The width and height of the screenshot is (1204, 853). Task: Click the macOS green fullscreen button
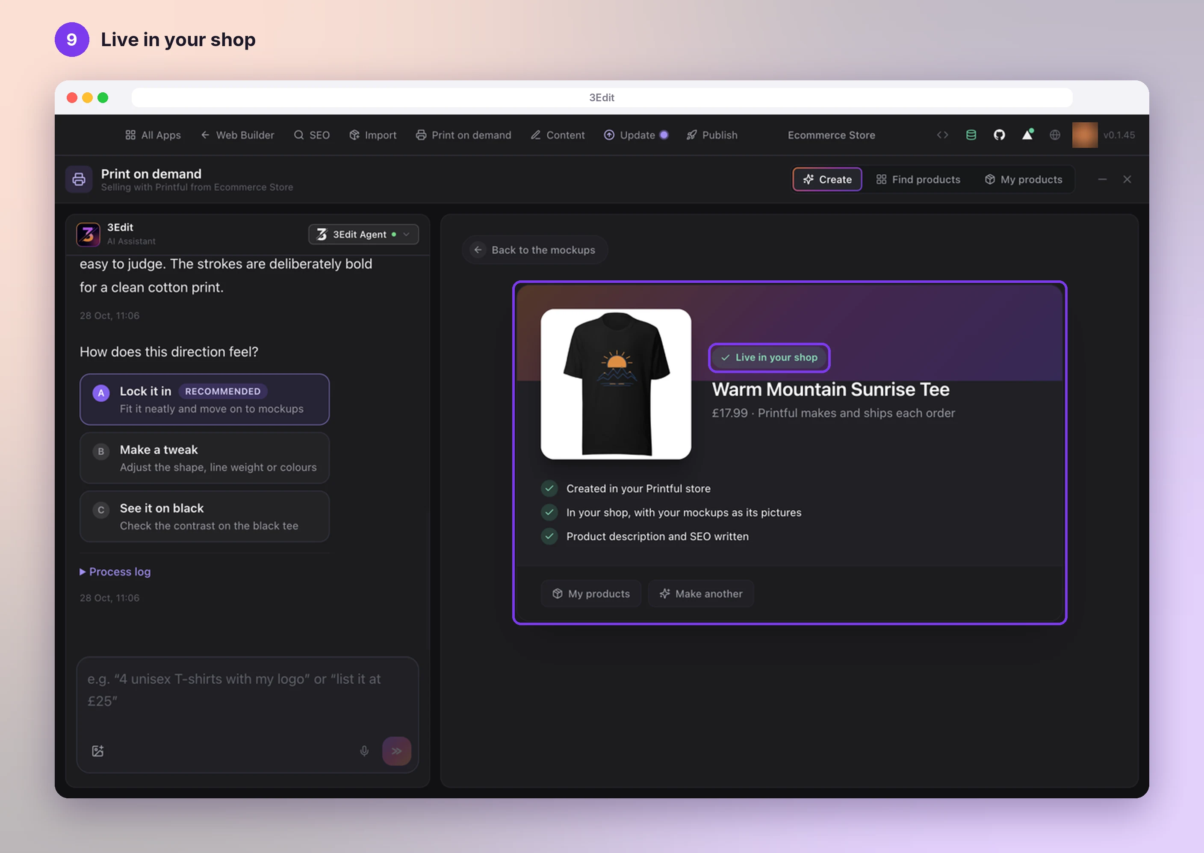point(103,98)
